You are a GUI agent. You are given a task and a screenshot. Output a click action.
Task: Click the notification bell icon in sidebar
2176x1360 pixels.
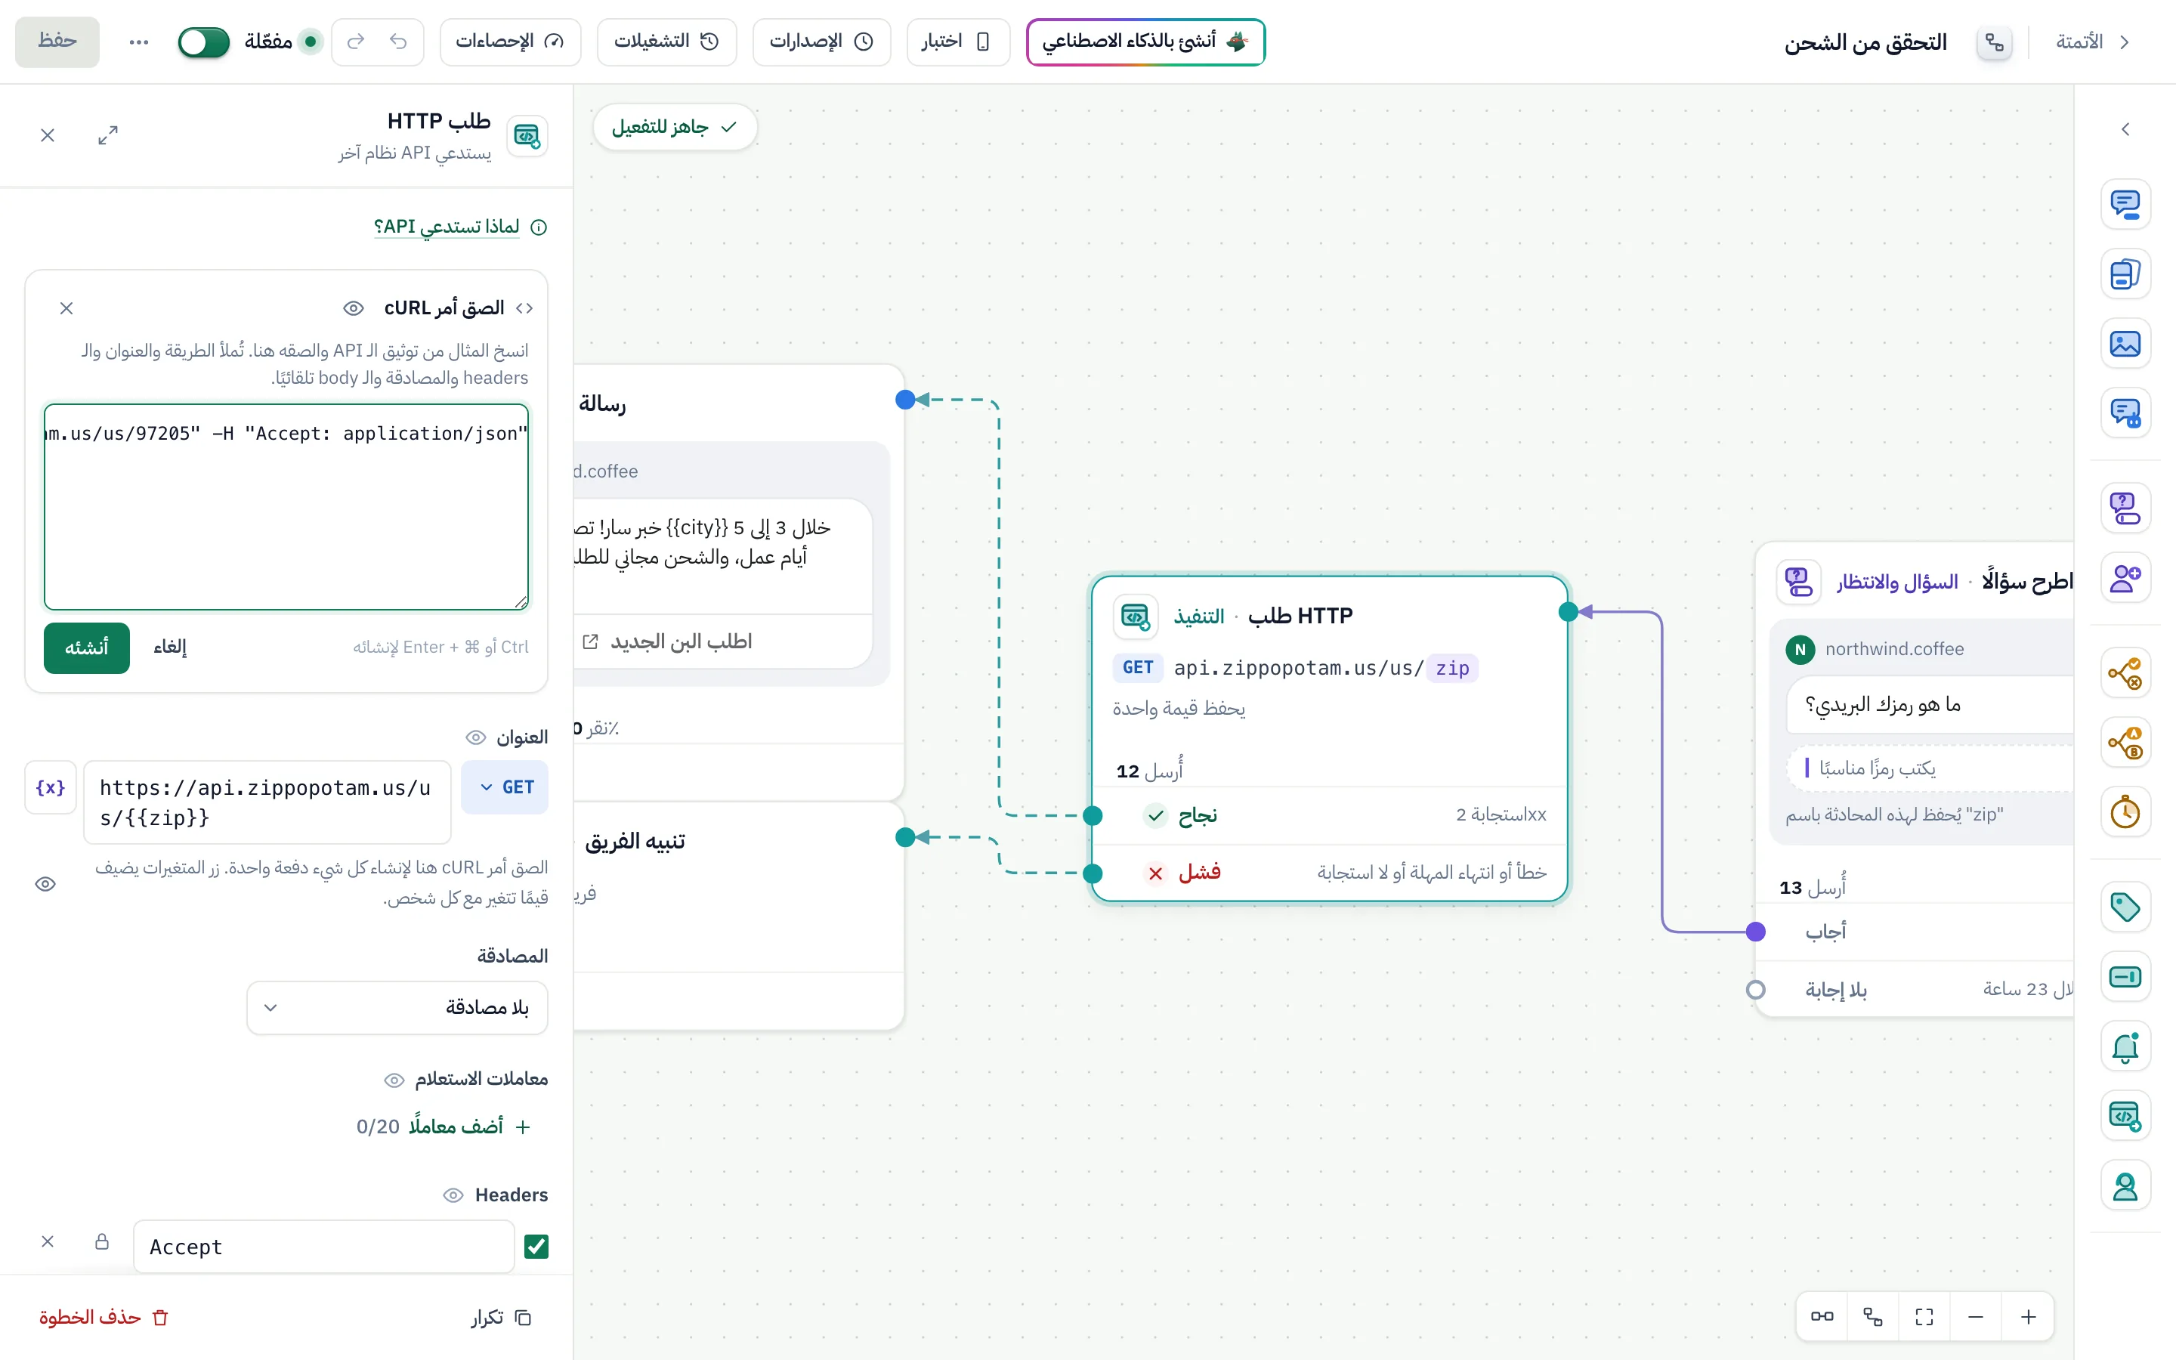[x=2125, y=1046]
